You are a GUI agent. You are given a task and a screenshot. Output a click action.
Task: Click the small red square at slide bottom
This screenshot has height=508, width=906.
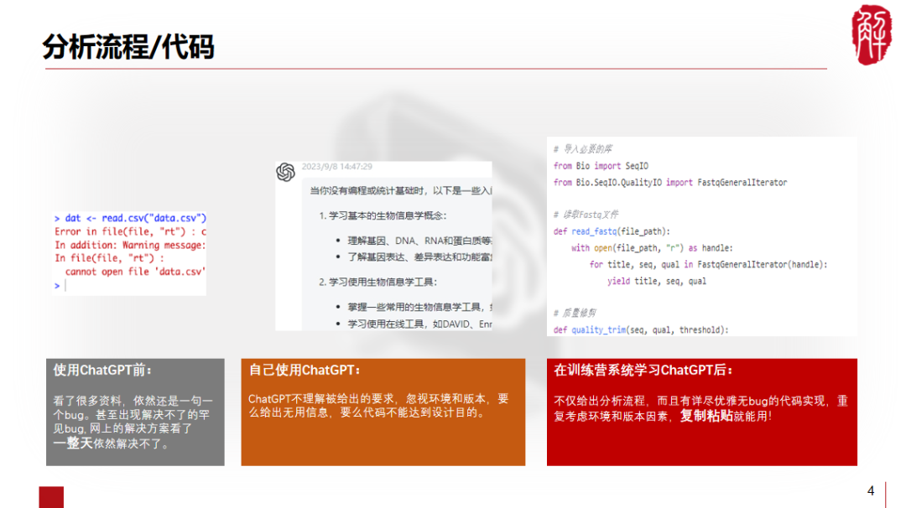[x=51, y=497]
